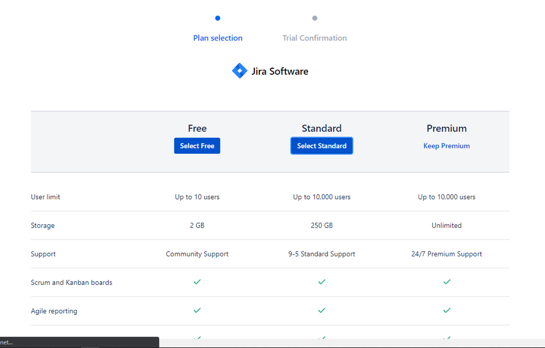The height and width of the screenshot is (348, 545).
Task: Click the Keep Premium link
Action: (x=447, y=146)
